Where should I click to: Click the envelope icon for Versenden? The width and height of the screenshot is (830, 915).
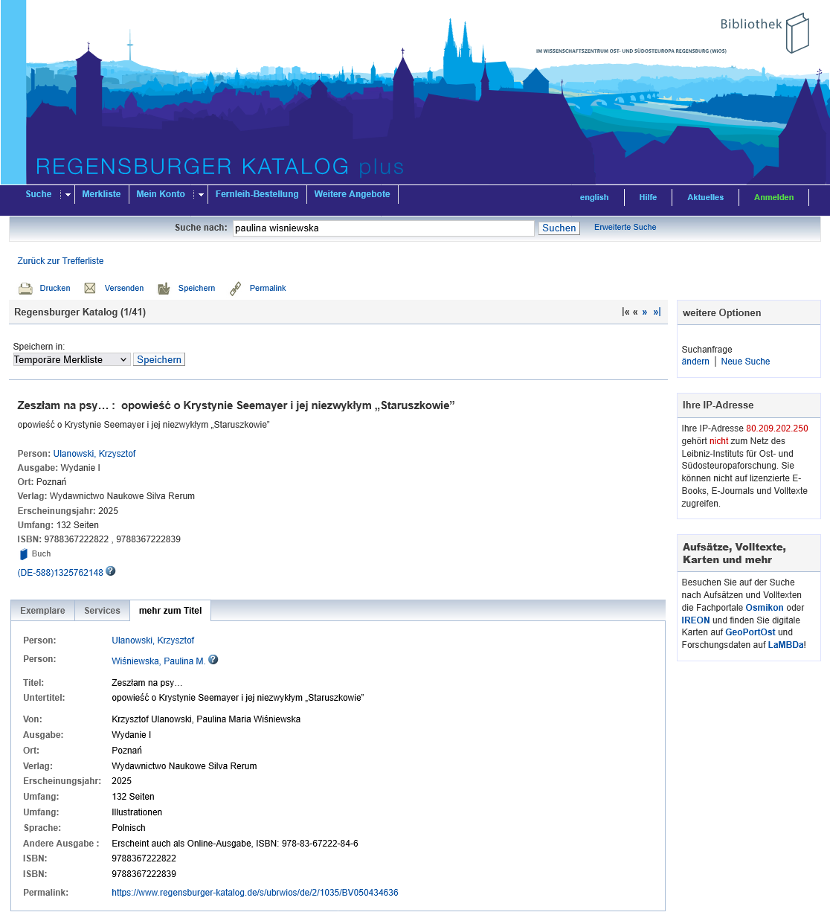(90, 289)
